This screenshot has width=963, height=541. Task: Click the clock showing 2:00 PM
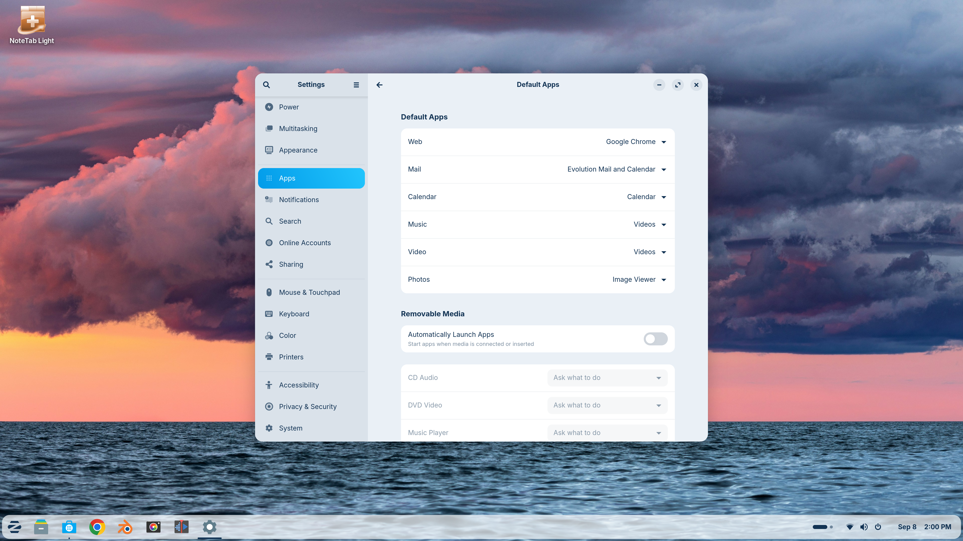938,527
